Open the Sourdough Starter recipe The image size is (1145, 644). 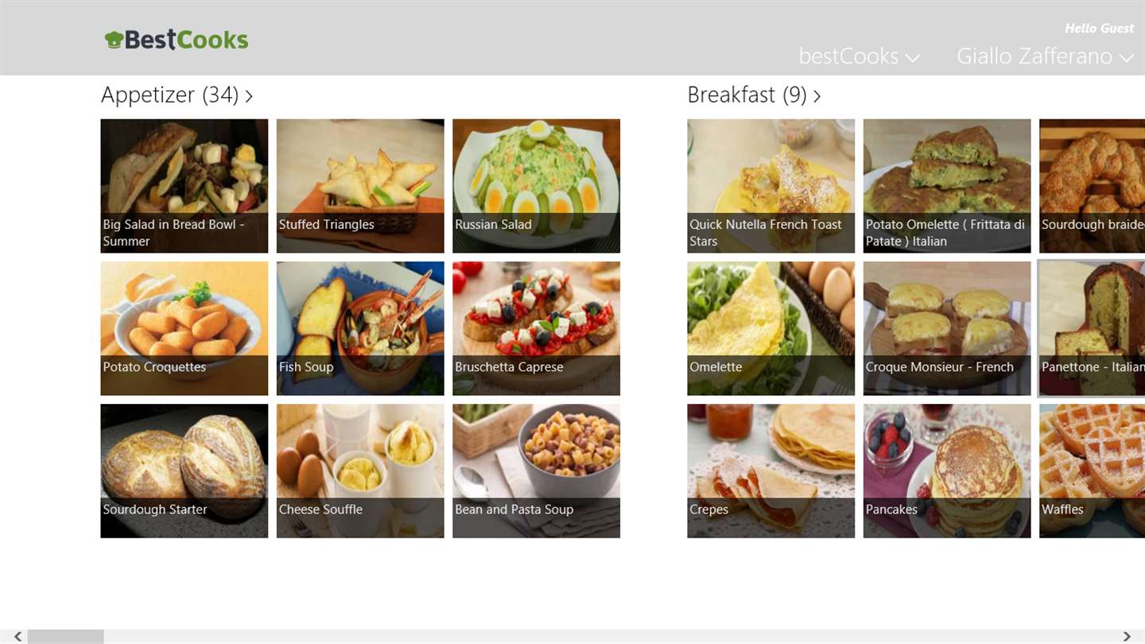click(184, 471)
